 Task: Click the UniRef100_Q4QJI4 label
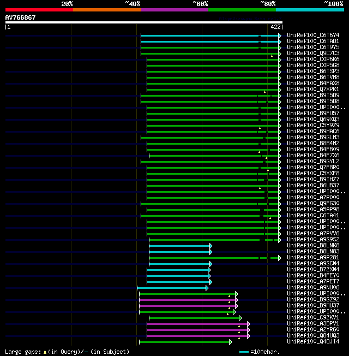click(313, 342)
